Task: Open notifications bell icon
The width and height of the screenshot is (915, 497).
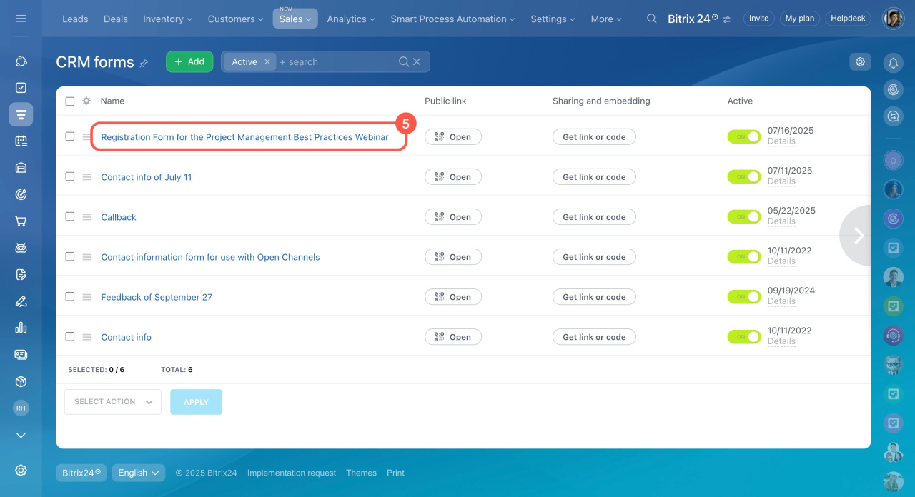Action: click(893, 63)
